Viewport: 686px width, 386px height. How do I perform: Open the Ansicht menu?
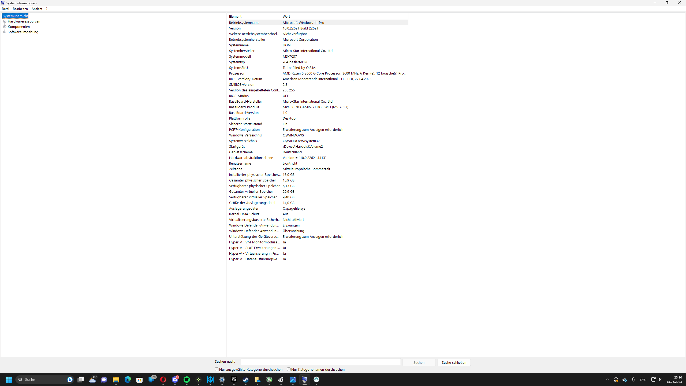(37, 9)
